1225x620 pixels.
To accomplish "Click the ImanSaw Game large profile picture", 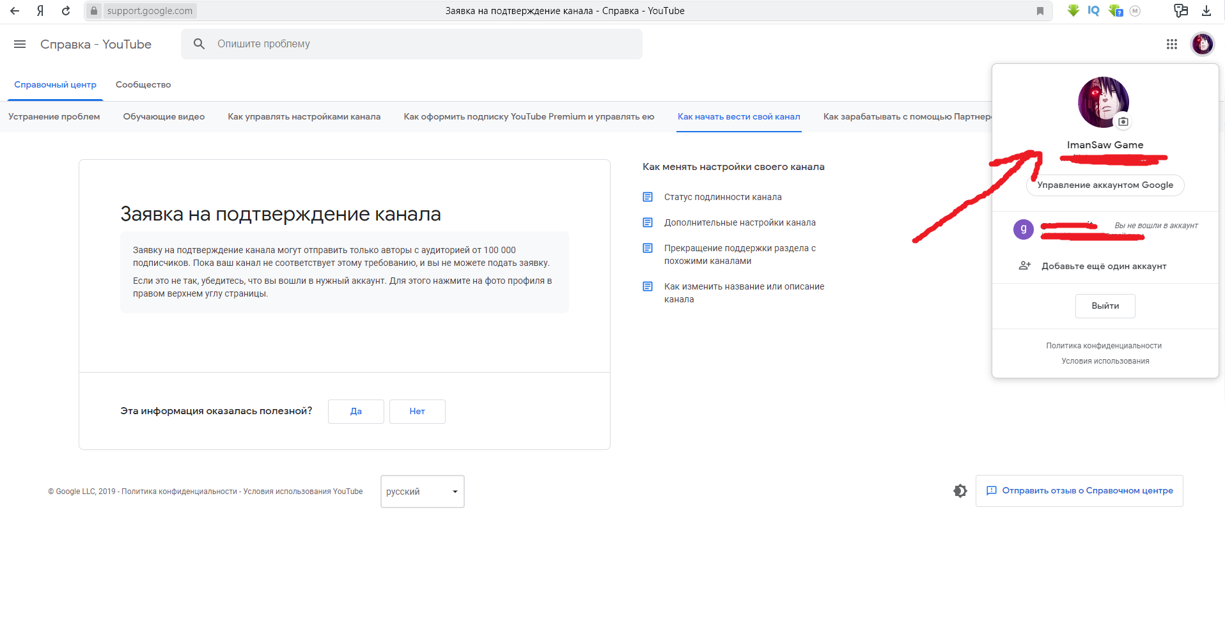I will click(x=1104, y=102).
